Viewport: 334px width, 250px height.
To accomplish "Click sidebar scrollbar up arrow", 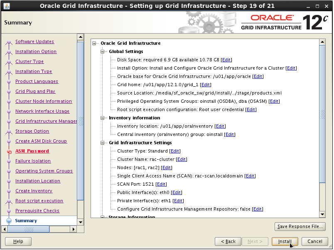I will point(81,37).
